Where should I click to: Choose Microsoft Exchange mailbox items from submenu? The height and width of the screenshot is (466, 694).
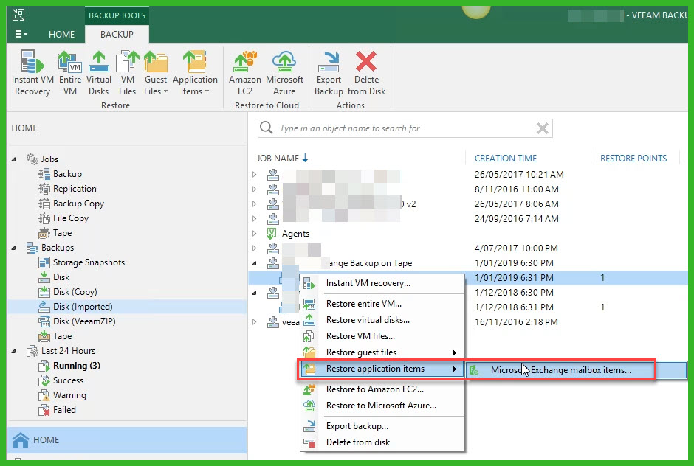tap(560, 370)
